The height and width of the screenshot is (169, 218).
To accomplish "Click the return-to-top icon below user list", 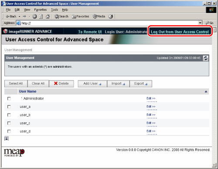I will pos(7,138).
